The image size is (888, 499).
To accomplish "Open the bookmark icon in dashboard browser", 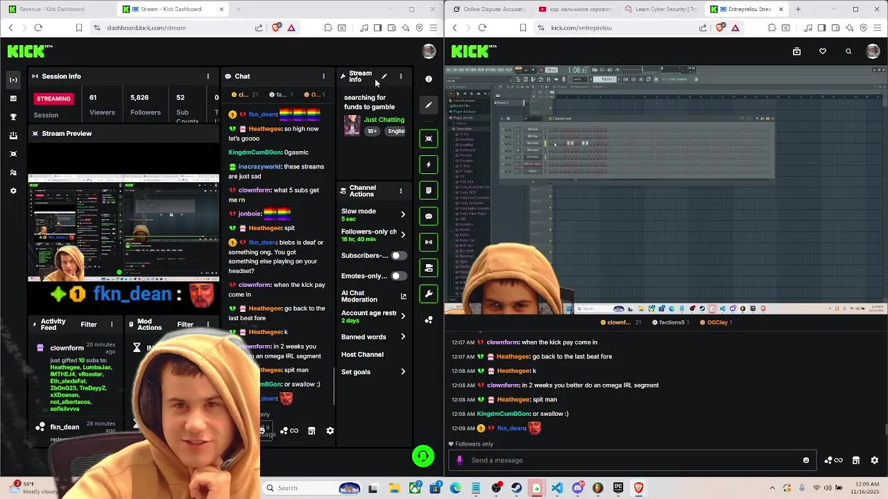I will (x=79, y=28).
